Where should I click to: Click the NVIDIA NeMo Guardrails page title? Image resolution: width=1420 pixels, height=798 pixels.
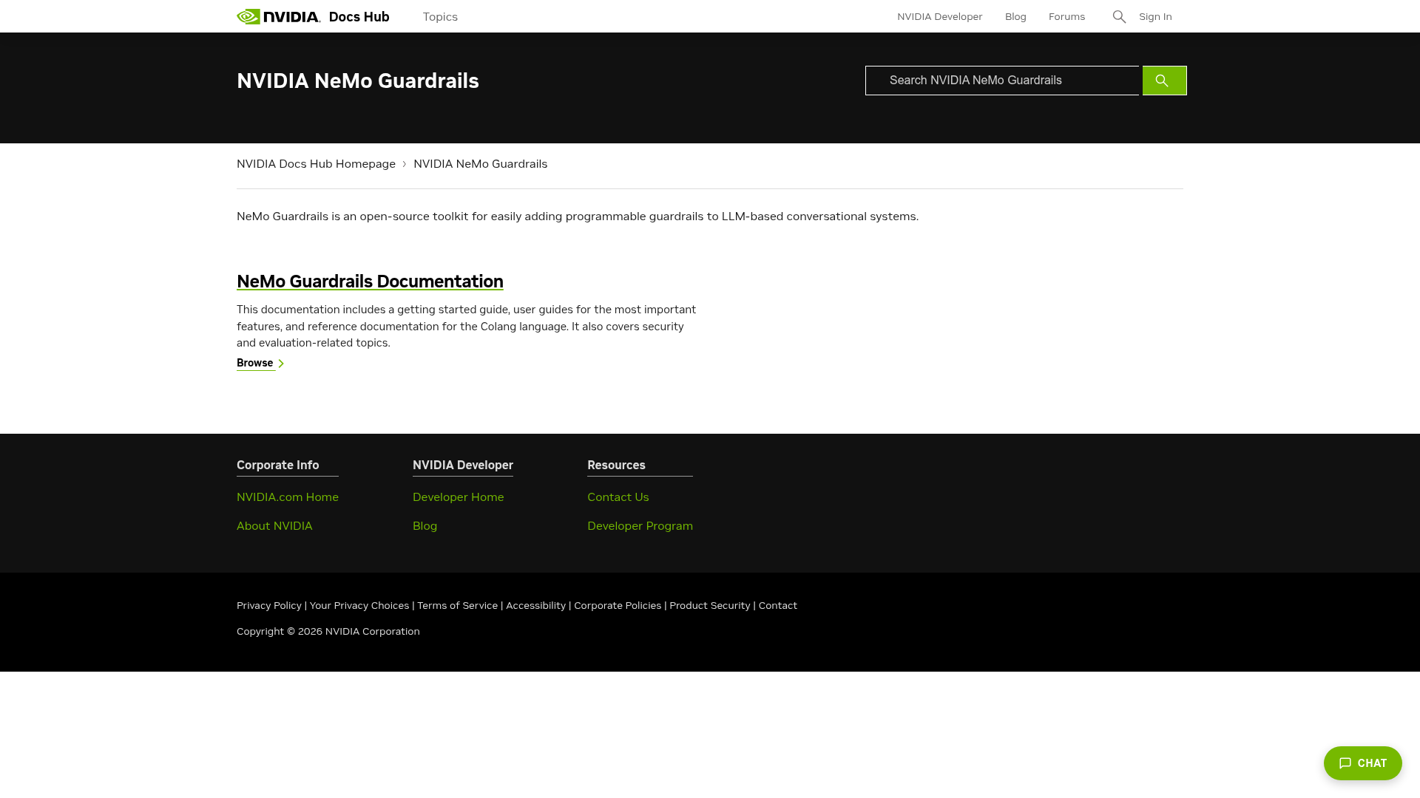tap(358, 81)
